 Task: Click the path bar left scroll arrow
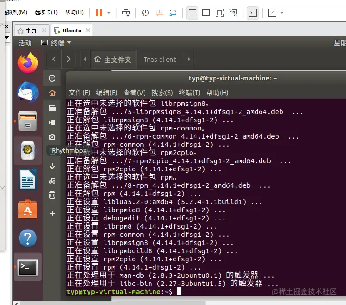85,59
